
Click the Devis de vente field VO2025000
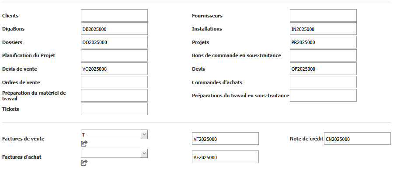coord(114,68)
